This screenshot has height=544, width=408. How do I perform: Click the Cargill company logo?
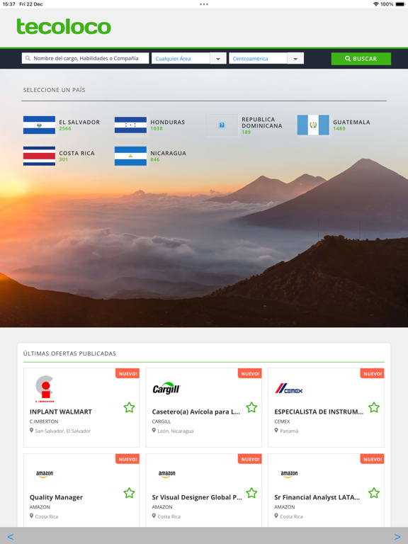pyautogui.click(x=166, y=389)
